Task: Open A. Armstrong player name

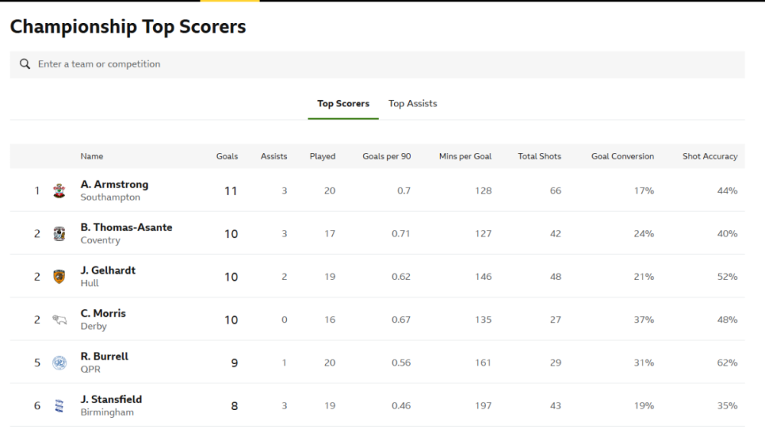Action: click(114, 184)
